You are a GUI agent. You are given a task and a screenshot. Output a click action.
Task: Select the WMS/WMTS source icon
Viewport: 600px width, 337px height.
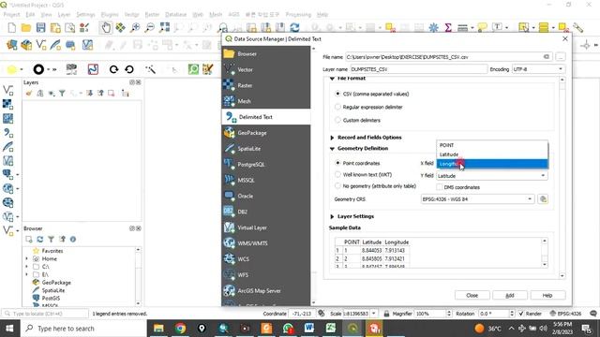click(229, 243)
